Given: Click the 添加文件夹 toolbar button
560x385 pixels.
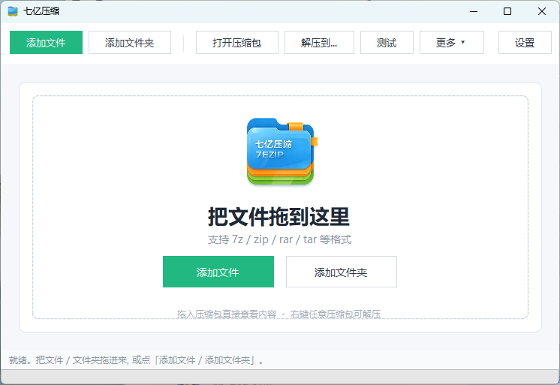Looking at the screenshot, I should point(130,43).
